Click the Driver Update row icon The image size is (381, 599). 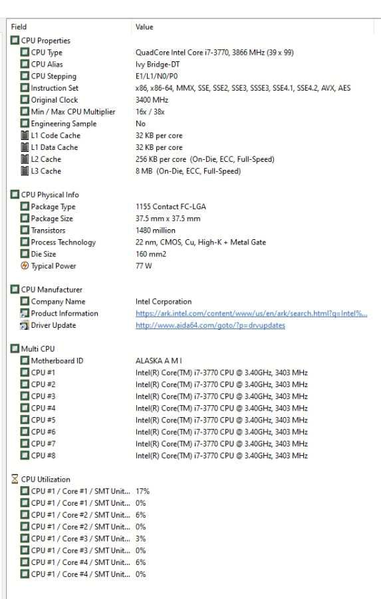[x=25, y=324]
